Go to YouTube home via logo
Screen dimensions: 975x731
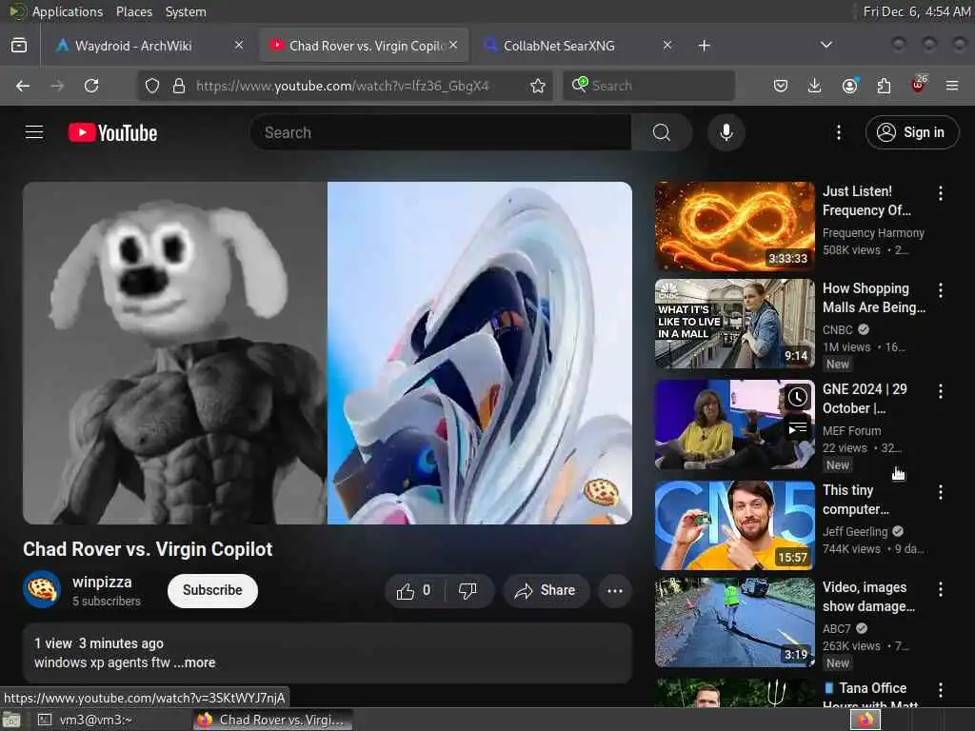(112, 132)
